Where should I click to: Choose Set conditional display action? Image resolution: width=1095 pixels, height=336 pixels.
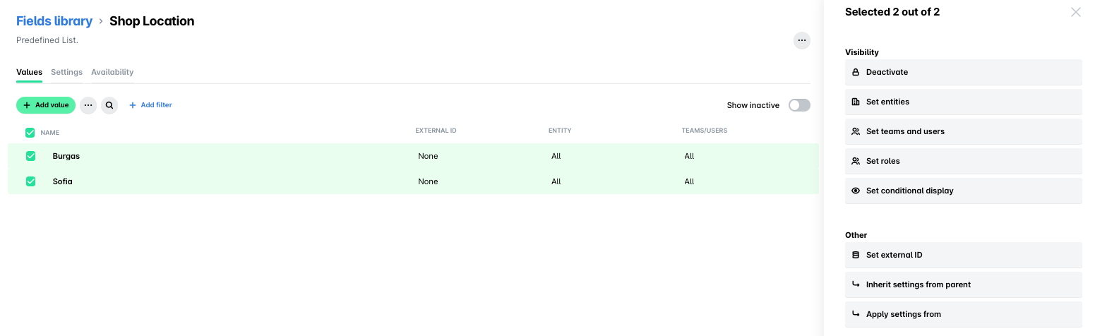[x=963, y=191]
